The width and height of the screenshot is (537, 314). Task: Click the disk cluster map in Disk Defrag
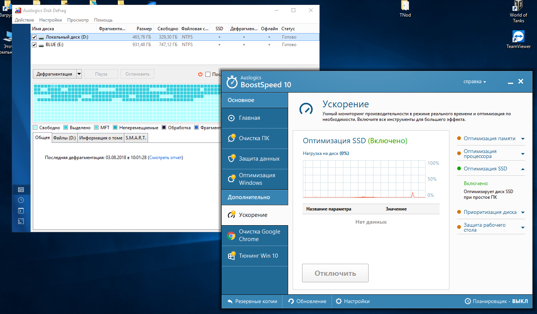click(x=127, y=103)
